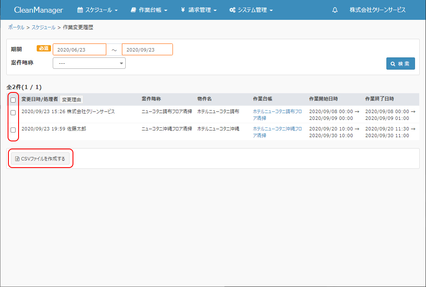Click the 変更理由 column header button
Viewport: 426px width, 287px height.
click(x=71, y=100)
